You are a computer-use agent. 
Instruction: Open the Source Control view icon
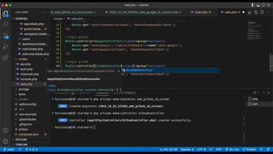coord(6,36)
